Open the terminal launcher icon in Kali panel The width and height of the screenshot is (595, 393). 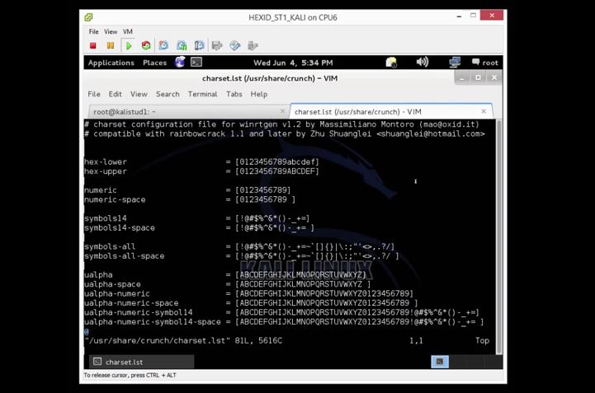[196, 62]
